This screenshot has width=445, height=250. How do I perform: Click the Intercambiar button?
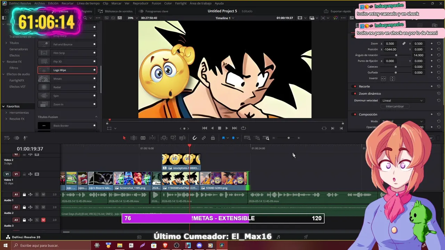pyautogui.click(x=395, y=107)
